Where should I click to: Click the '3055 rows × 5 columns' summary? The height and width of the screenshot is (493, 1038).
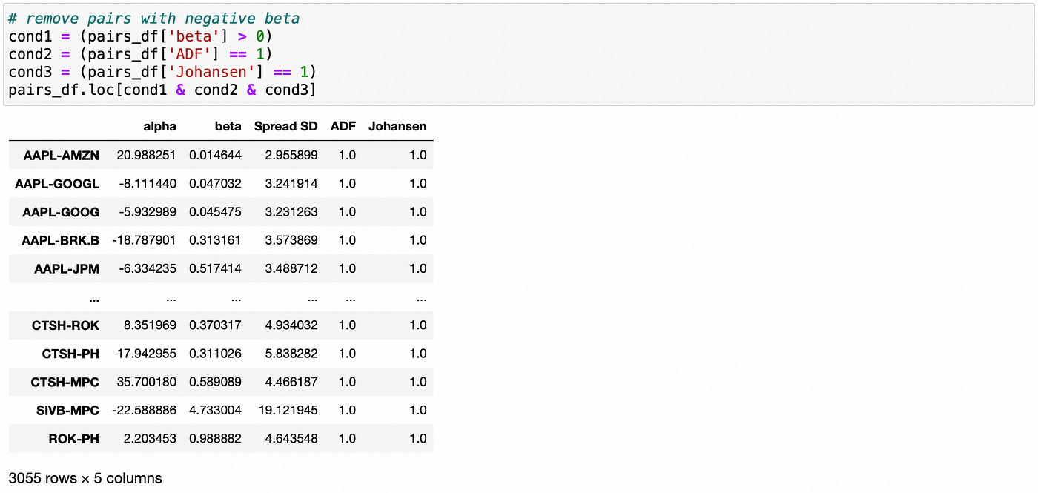pos(85,478)
